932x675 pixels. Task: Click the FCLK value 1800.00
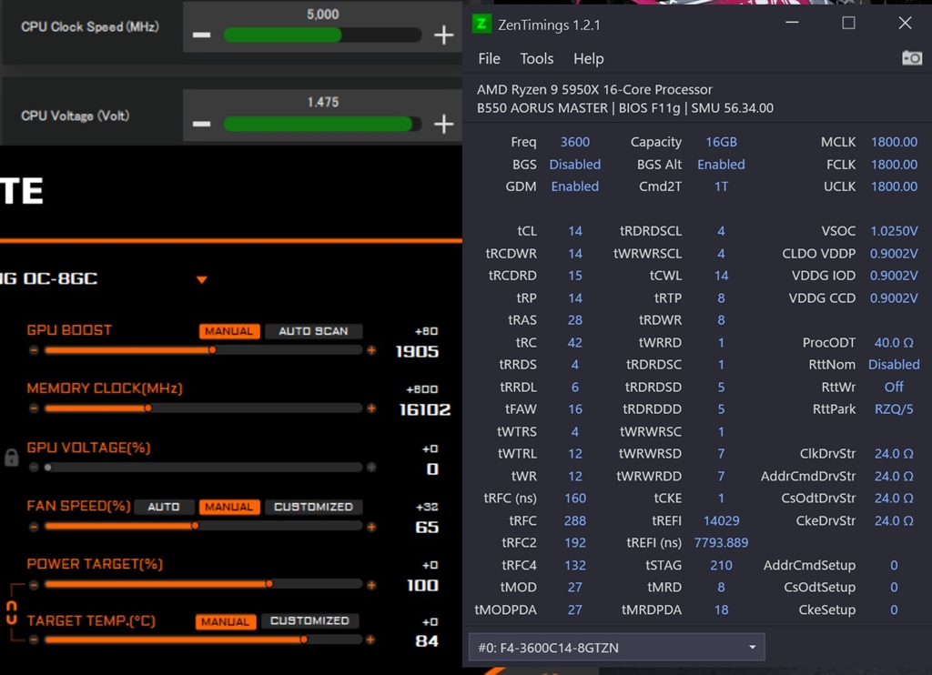click(894, 165)
